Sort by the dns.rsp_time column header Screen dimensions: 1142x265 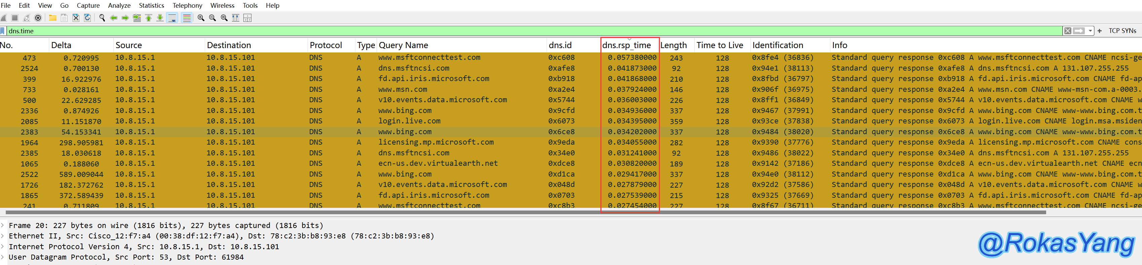(626, 45)
